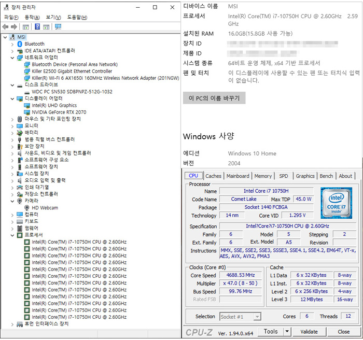Click the 마우스 및 기타 포인팅 장치 icon
The height and width of the screenshot is (340, 363).
[20, 119]
